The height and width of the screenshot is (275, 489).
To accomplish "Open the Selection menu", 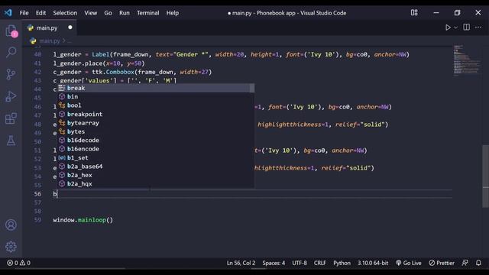I will click(x=65, y=13).
